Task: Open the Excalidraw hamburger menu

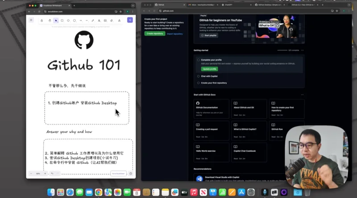Action: click(x=31, y=20)
